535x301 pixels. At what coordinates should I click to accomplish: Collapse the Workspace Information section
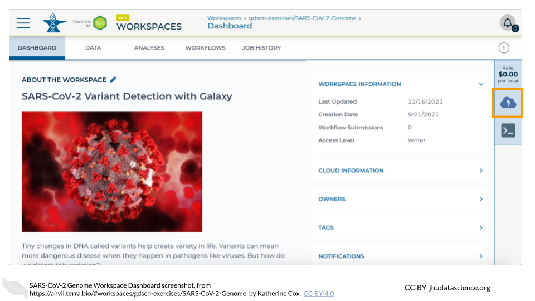481,84
